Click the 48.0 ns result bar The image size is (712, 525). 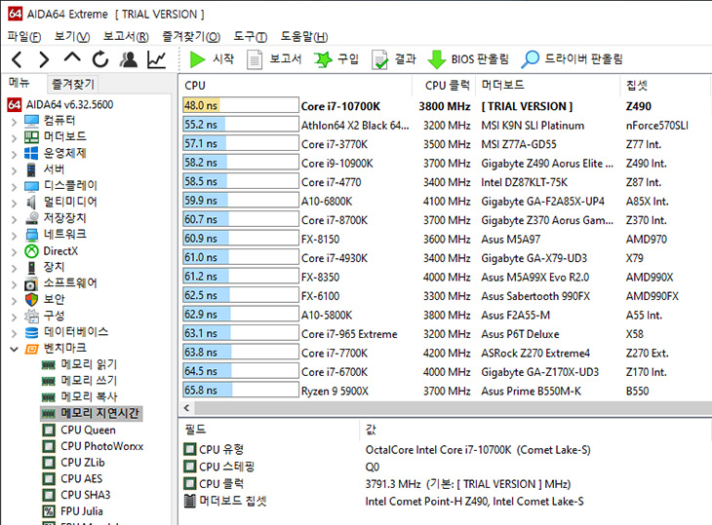241,105
